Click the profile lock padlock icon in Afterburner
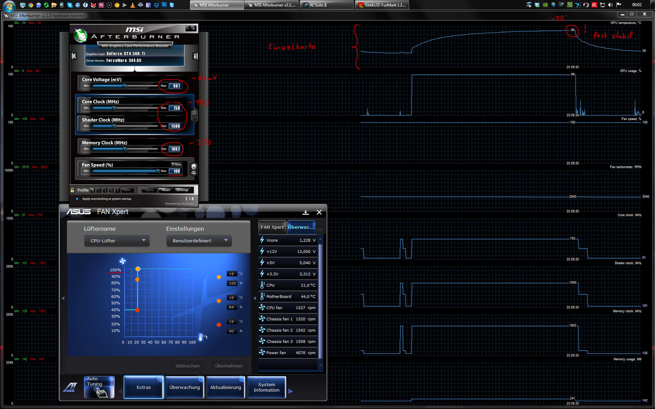The height and width of the screenshot is (409, 655). (72, 190)
